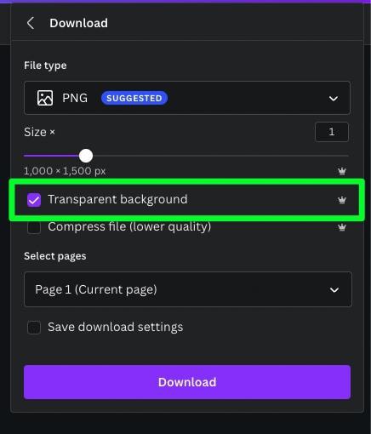Check the Save download settings box
Screen dimensions: 371x434
34,328
